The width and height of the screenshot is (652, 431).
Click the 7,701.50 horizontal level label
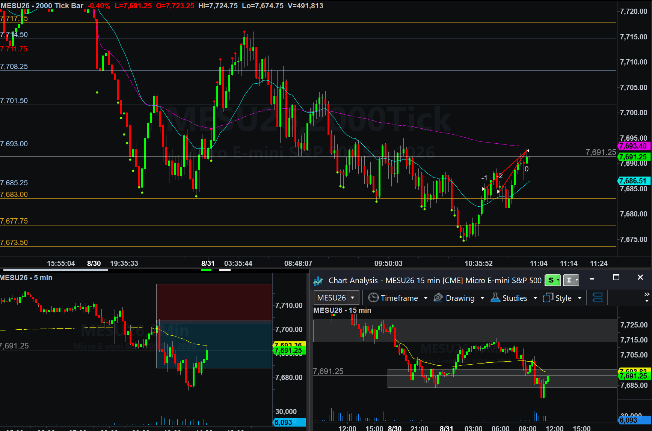pos(14,101)
